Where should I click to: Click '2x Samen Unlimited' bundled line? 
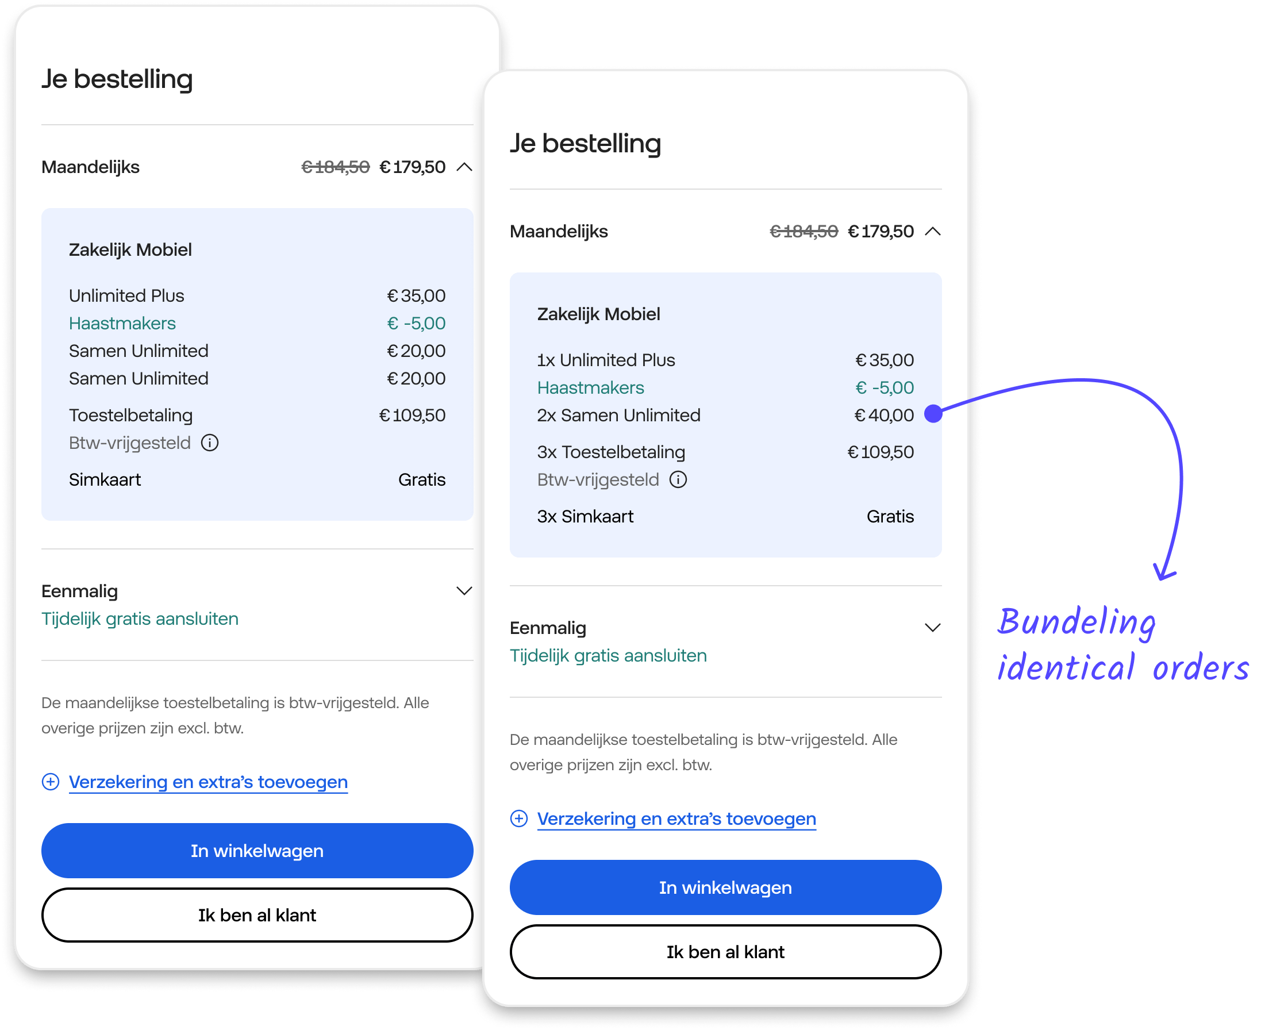pos(618,416)
